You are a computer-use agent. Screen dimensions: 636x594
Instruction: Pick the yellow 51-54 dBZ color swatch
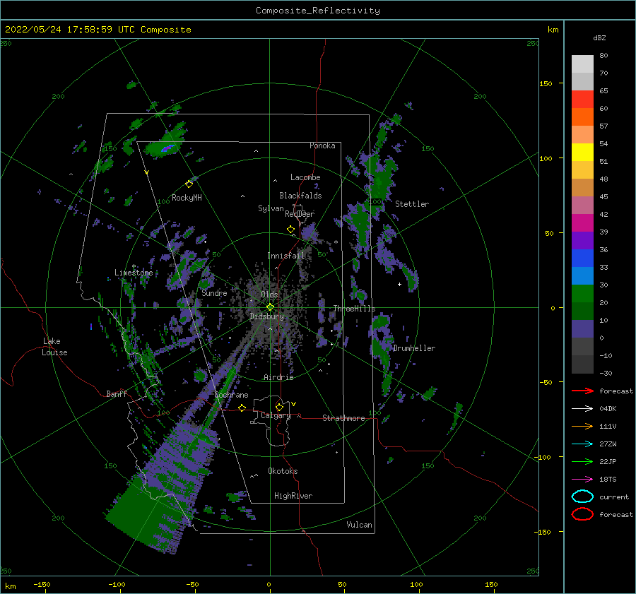(x=582, y=153)
